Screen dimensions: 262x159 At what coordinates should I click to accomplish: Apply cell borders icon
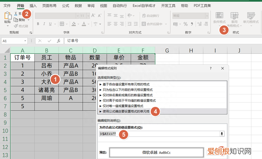click(62, 24)
